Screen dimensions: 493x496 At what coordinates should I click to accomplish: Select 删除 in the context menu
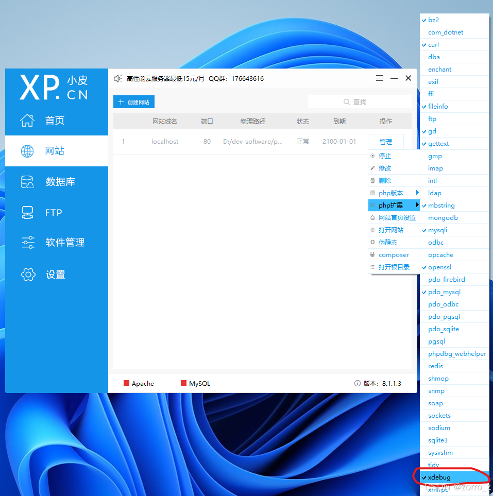[394, 180]
